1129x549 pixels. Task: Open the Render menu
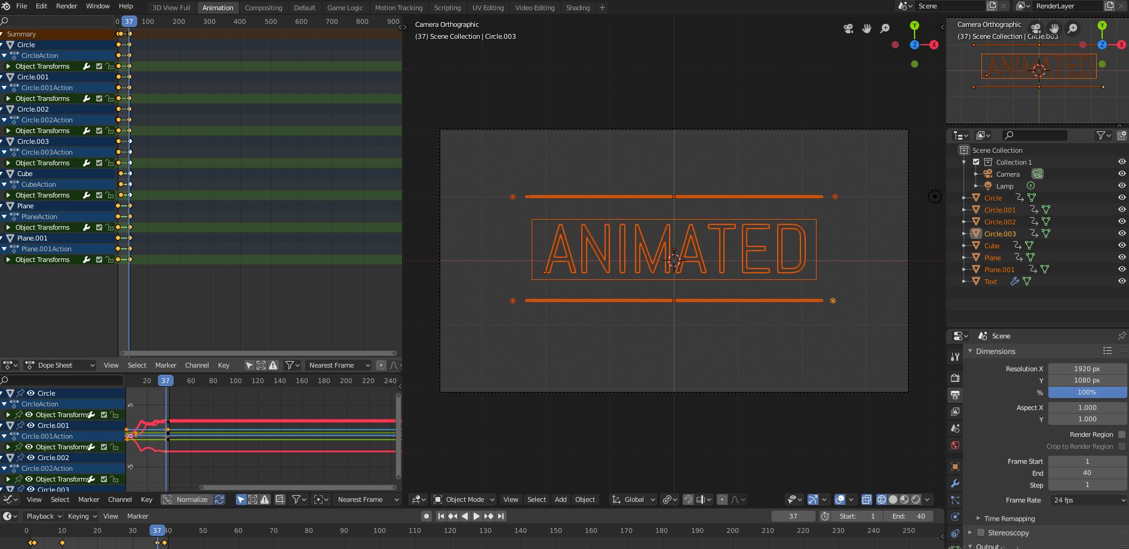point(66,6)
